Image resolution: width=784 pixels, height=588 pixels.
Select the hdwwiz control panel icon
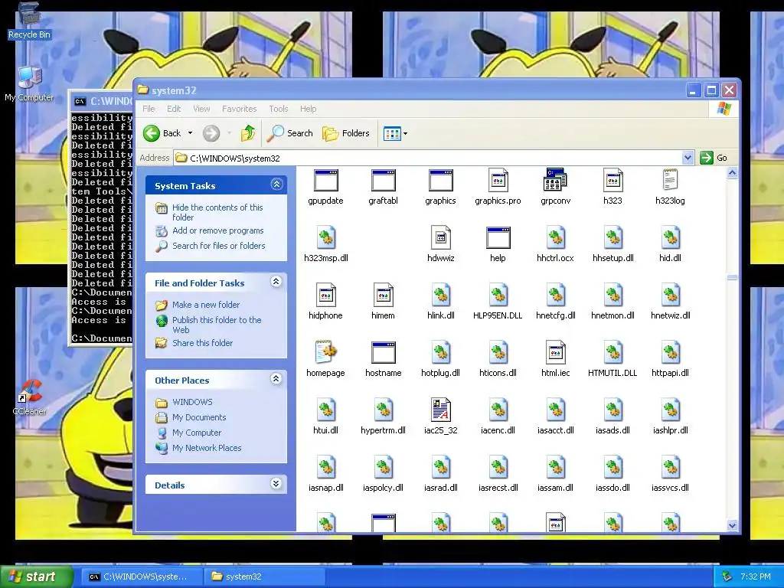440,237
